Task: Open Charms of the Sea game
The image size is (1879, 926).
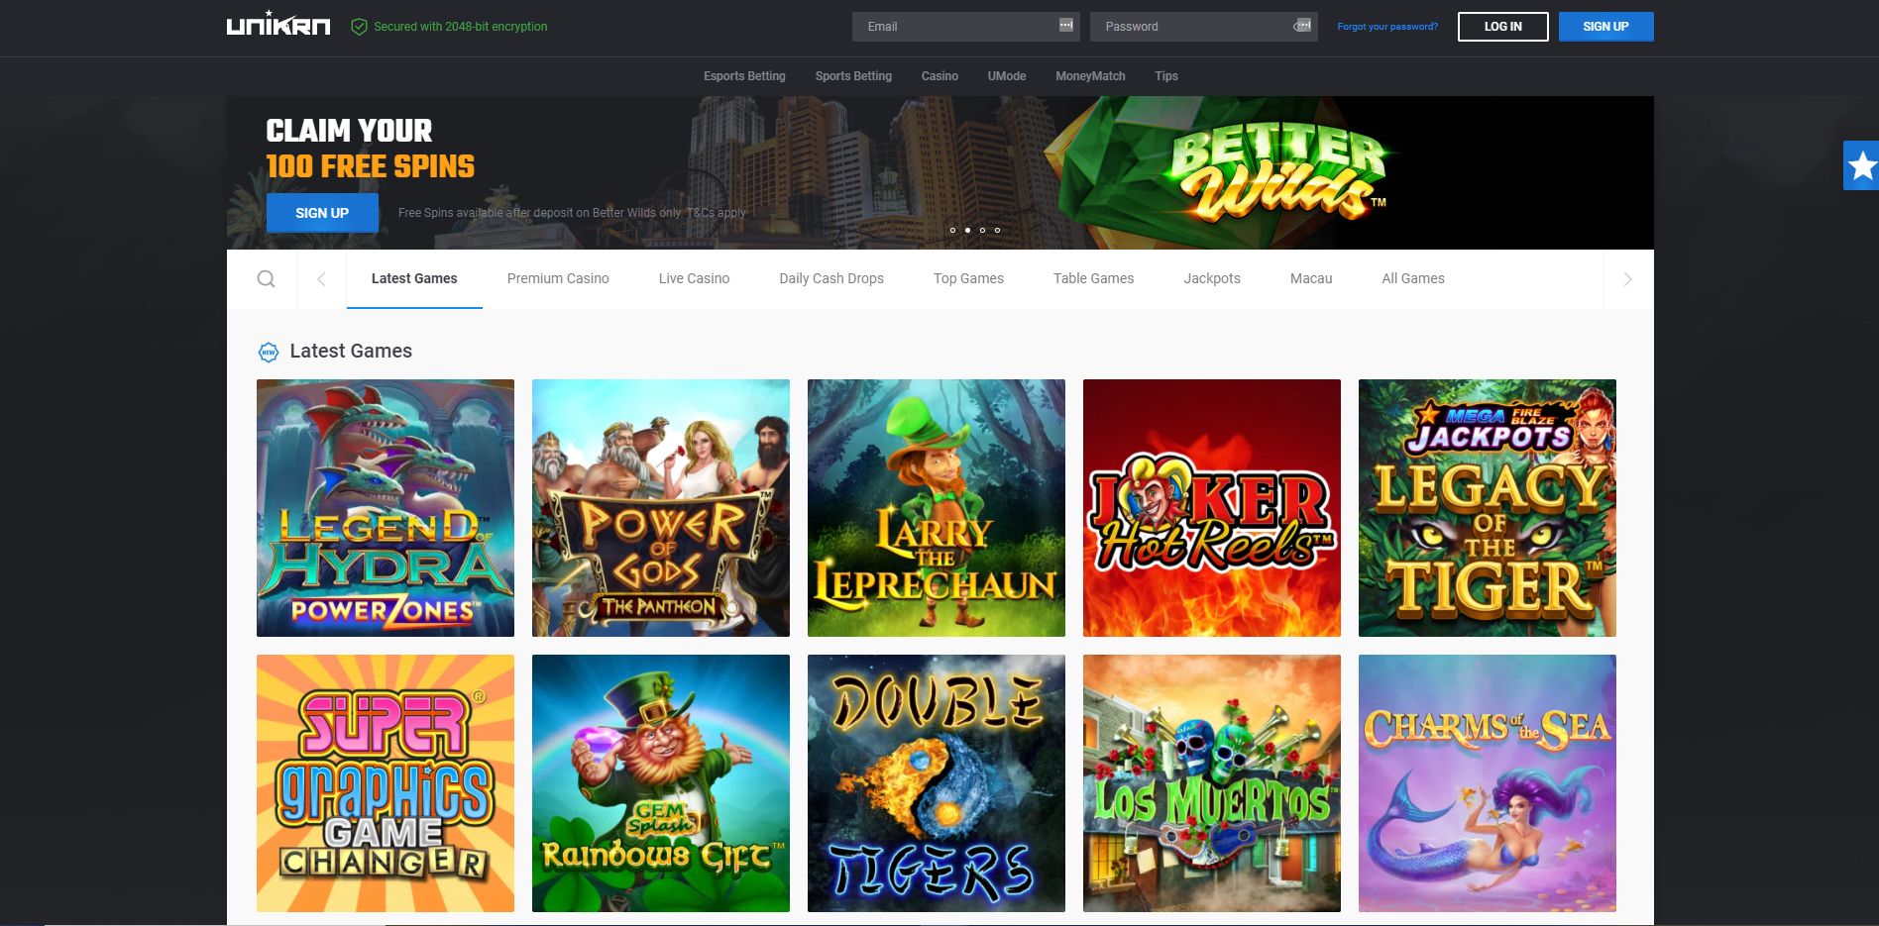Action: [x=1488, y=783]
